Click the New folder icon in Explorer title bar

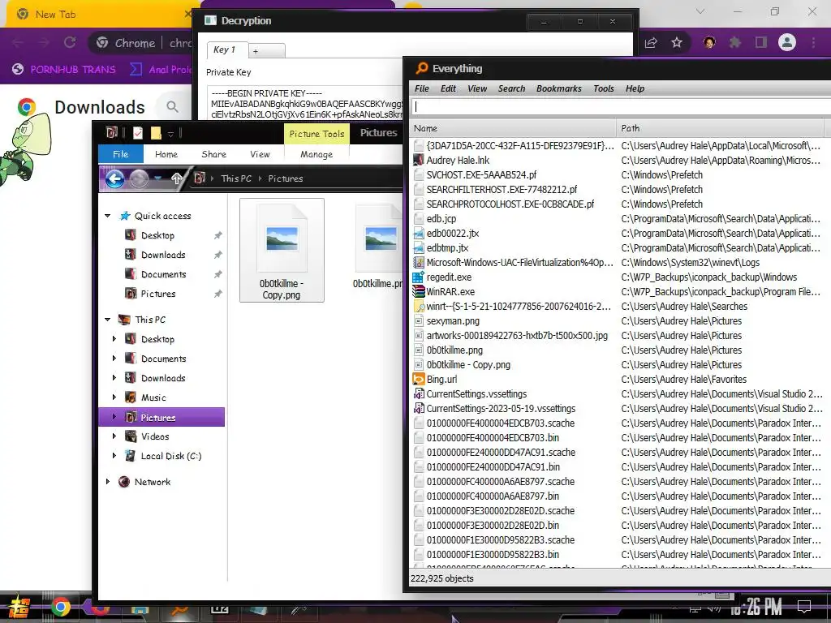[x=156, y=132]
